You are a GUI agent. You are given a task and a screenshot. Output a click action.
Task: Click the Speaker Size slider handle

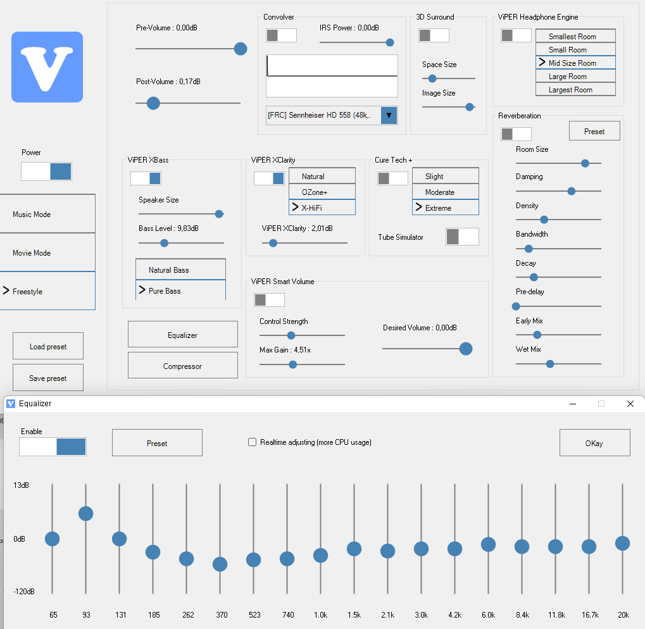coord(219,214)
